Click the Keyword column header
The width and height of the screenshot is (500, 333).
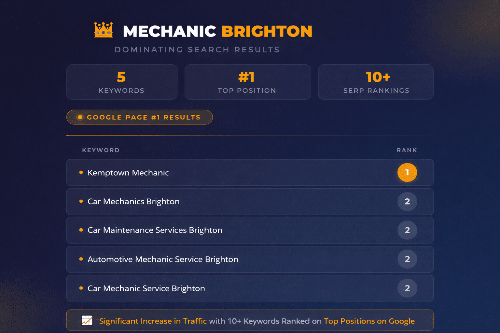[101, 150]
